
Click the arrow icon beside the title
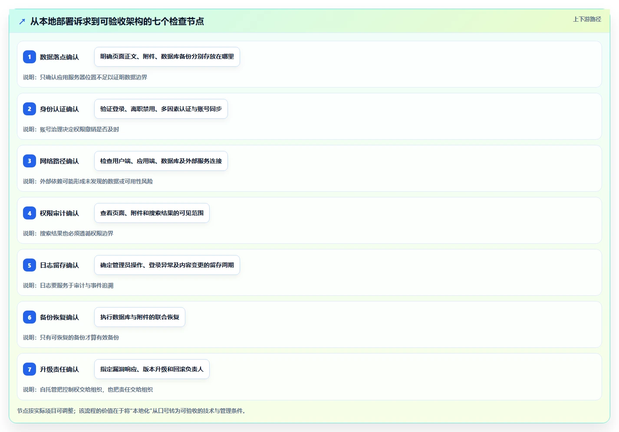(22, 21)
